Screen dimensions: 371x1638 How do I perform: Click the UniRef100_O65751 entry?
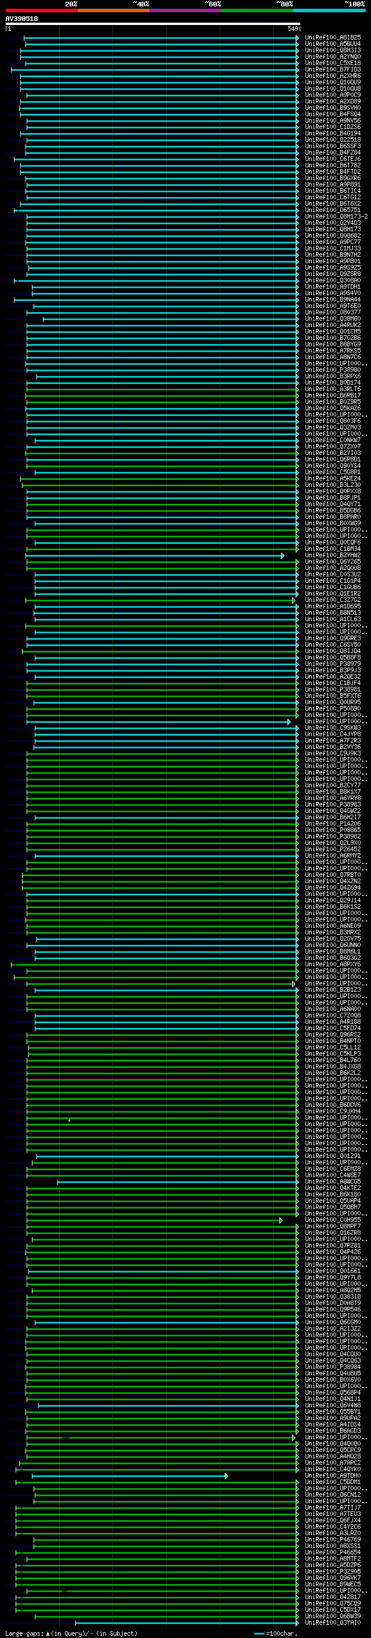[x=333, y=210]
